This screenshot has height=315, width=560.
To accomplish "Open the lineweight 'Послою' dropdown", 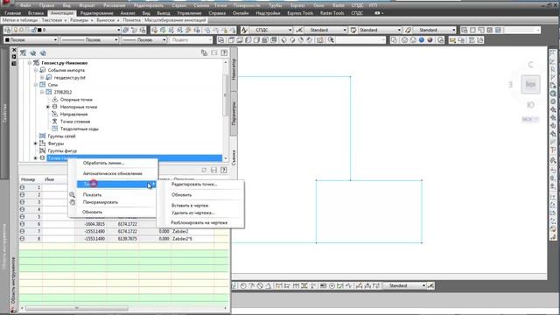I will pyautogui.click(x=164, y=40).
